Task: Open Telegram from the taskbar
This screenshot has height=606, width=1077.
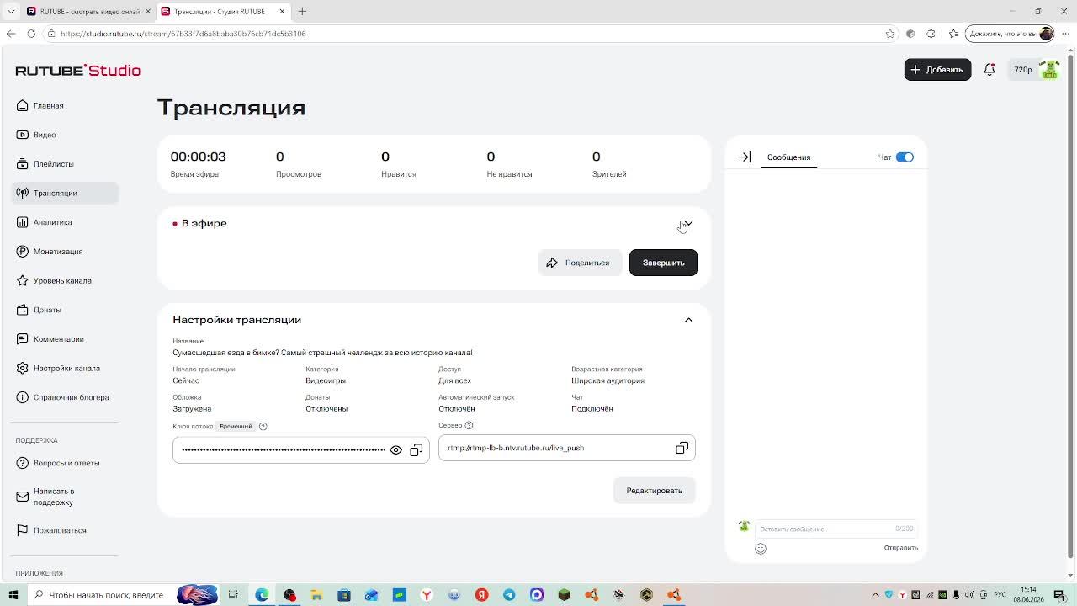Action: [509, 595]
